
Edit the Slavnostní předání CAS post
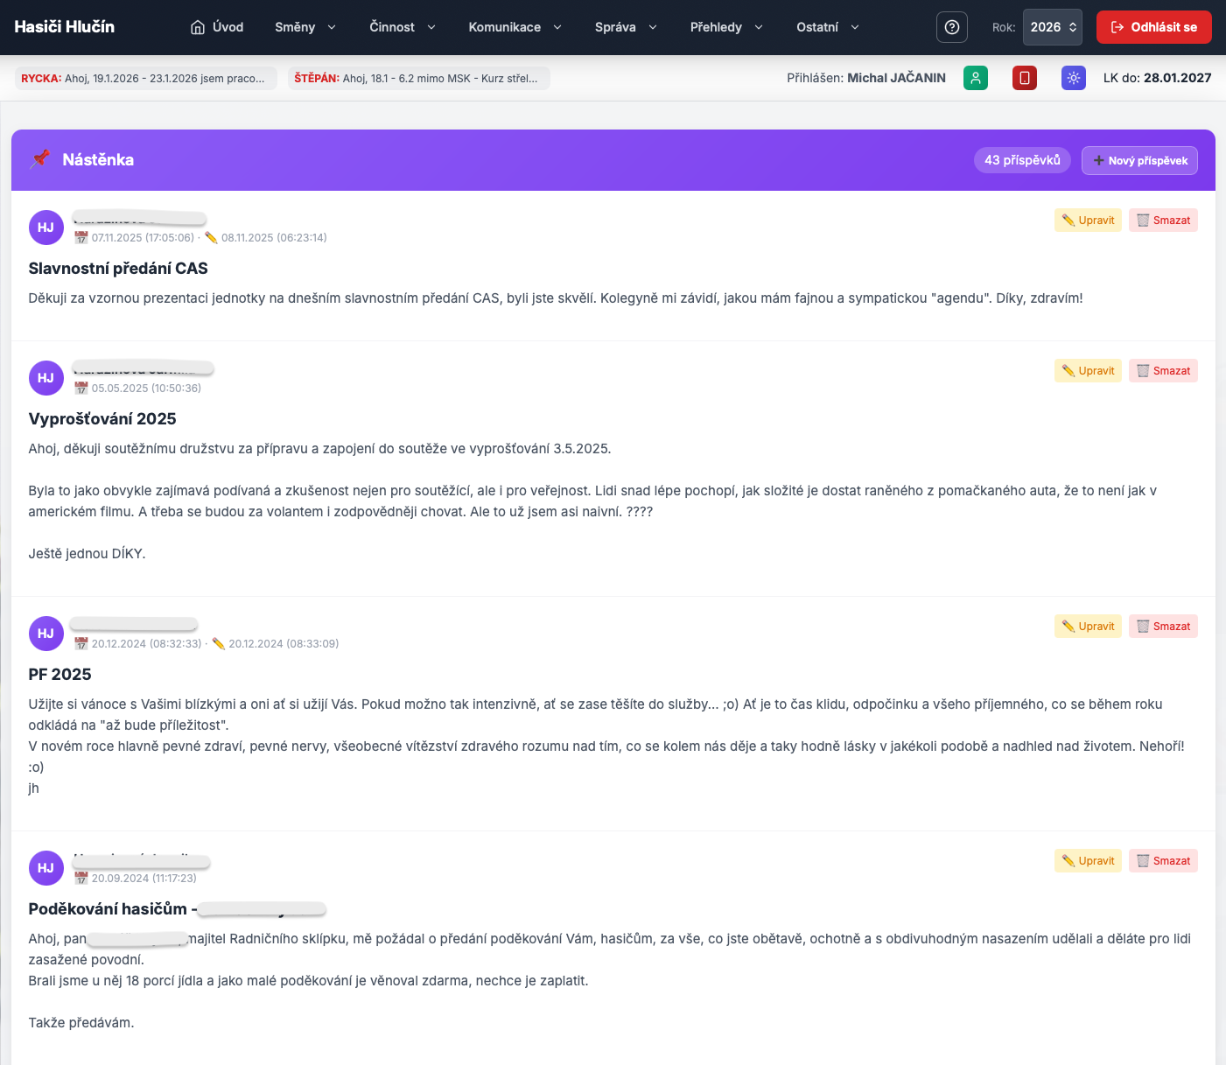pyautogui.click(x=1088, y=221)
